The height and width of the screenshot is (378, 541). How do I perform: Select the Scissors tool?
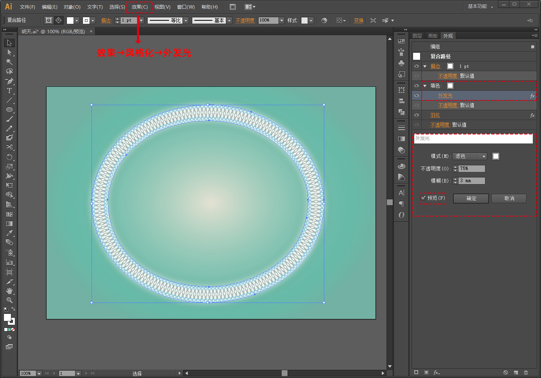(9, 147)
